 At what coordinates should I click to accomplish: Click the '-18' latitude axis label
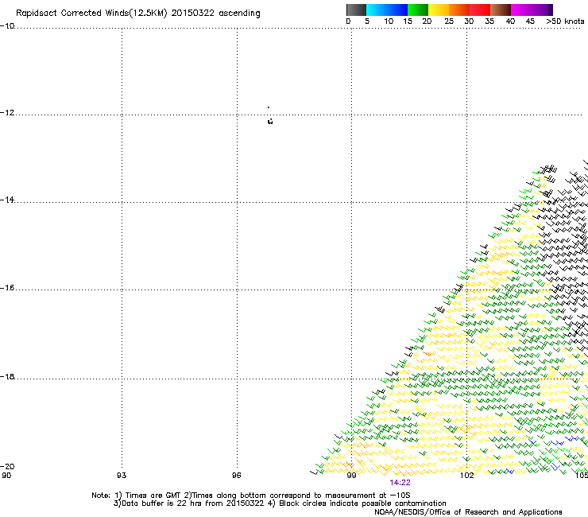click(x=7, y=376)
